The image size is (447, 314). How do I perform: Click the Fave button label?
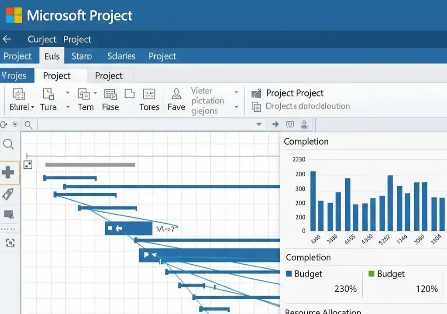pyautogui.click(x=176, y=107)
